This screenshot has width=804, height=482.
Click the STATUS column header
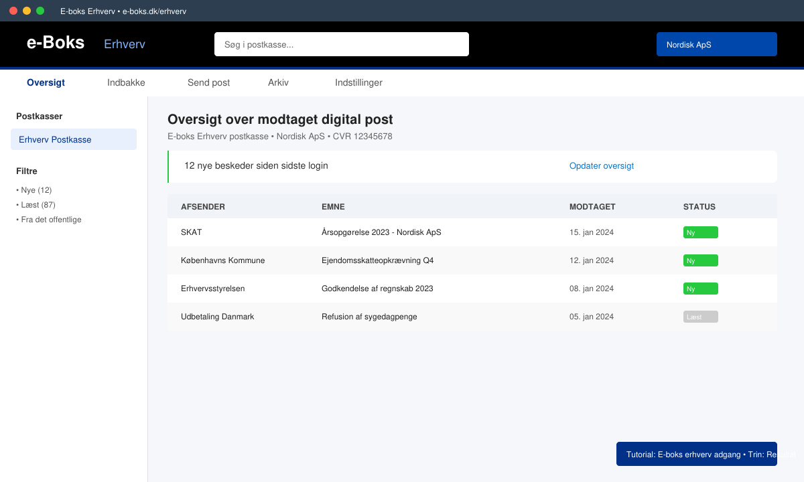(x=699, y=207)
